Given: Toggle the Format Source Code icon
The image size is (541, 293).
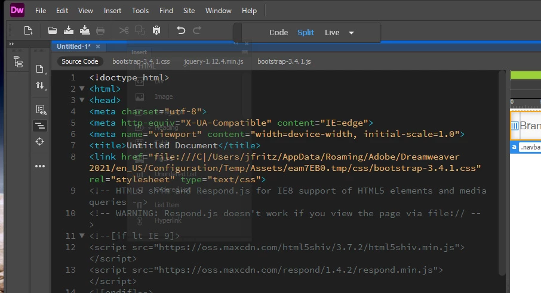Looking at the screenshot, I should pyautogui.click(x=40, y=126).
